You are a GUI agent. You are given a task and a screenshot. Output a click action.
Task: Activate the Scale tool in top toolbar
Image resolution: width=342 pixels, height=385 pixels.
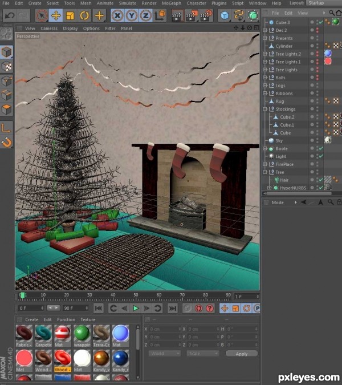click(70, 16)
